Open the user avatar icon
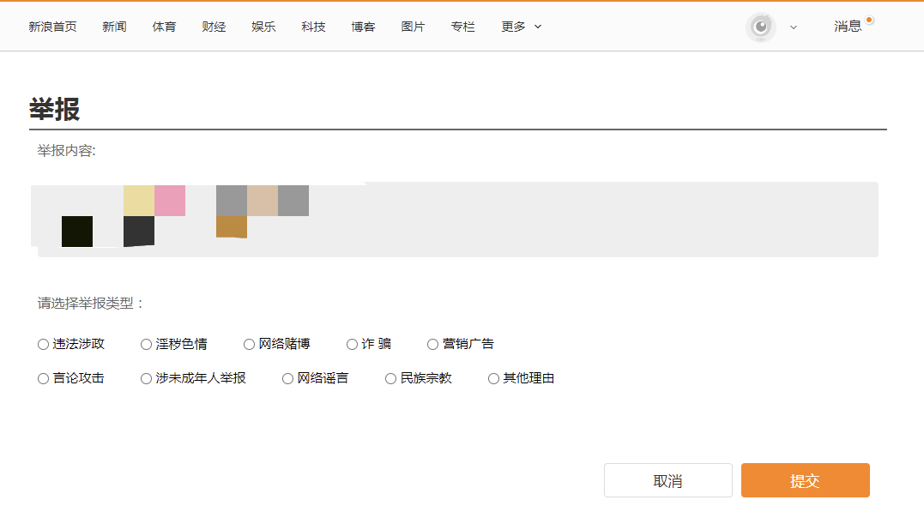This screenshot has width=924, height=518. 761,27
